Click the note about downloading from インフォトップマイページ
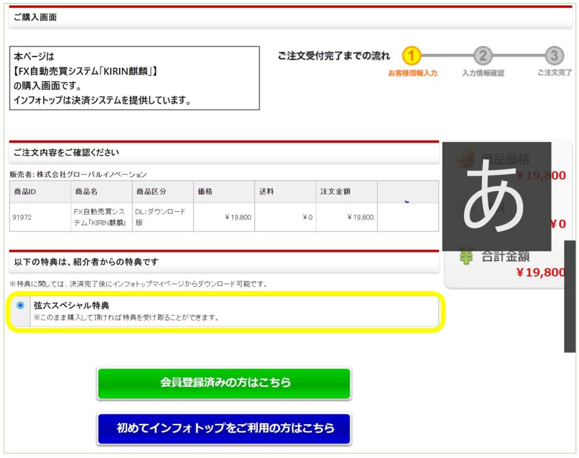The width and height of the screenshot is (579, 458). point(139,284)
